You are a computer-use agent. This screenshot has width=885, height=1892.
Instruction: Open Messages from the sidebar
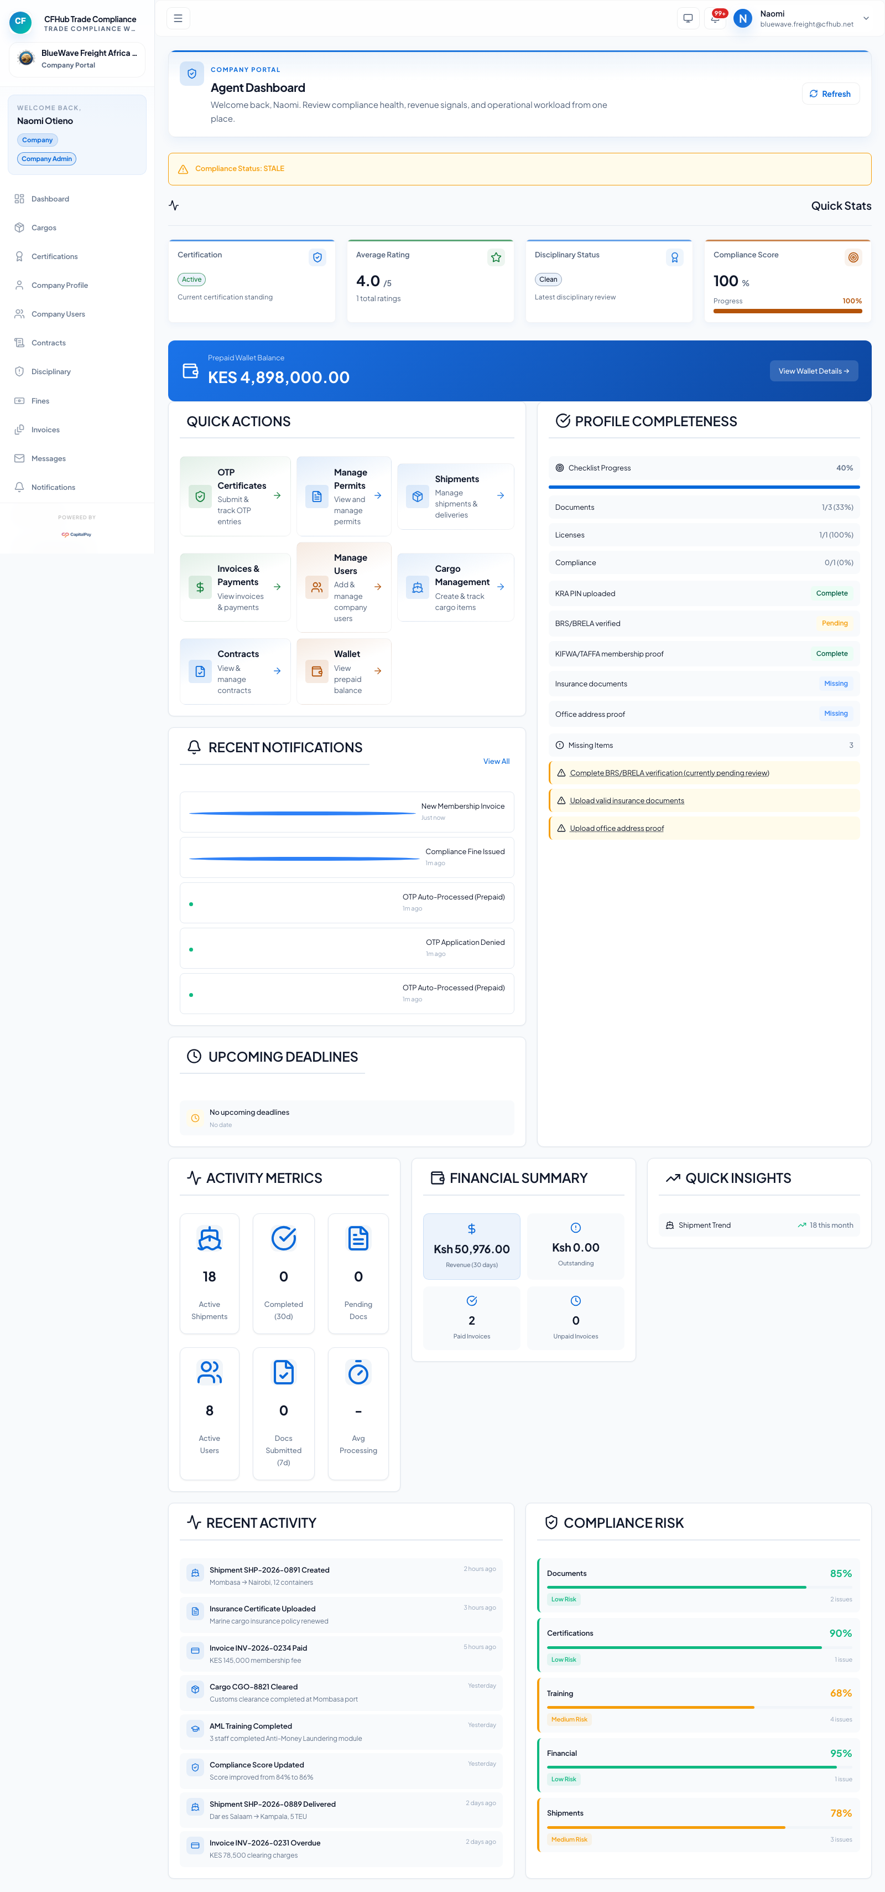point(49,458)
